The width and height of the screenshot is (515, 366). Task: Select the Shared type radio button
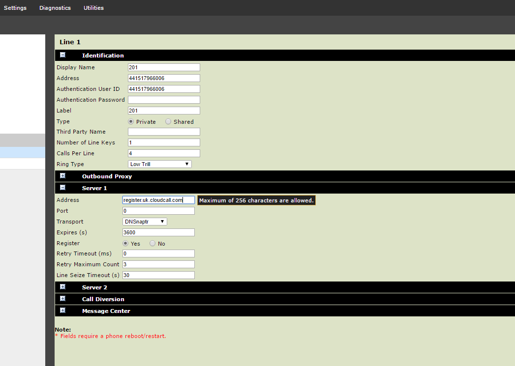pos(168,122)
